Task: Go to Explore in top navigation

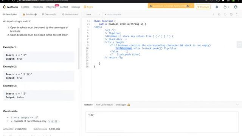Action: tap(25, 7)
